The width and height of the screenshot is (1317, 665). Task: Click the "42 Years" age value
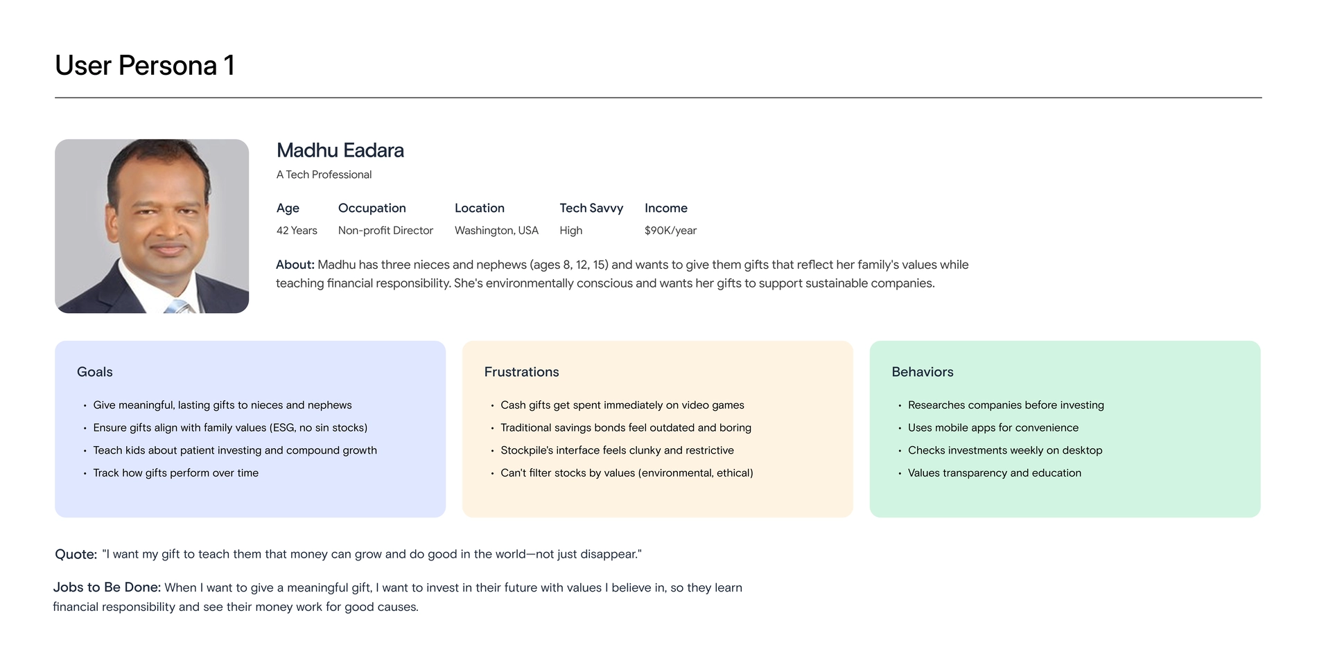pos(297,231)
